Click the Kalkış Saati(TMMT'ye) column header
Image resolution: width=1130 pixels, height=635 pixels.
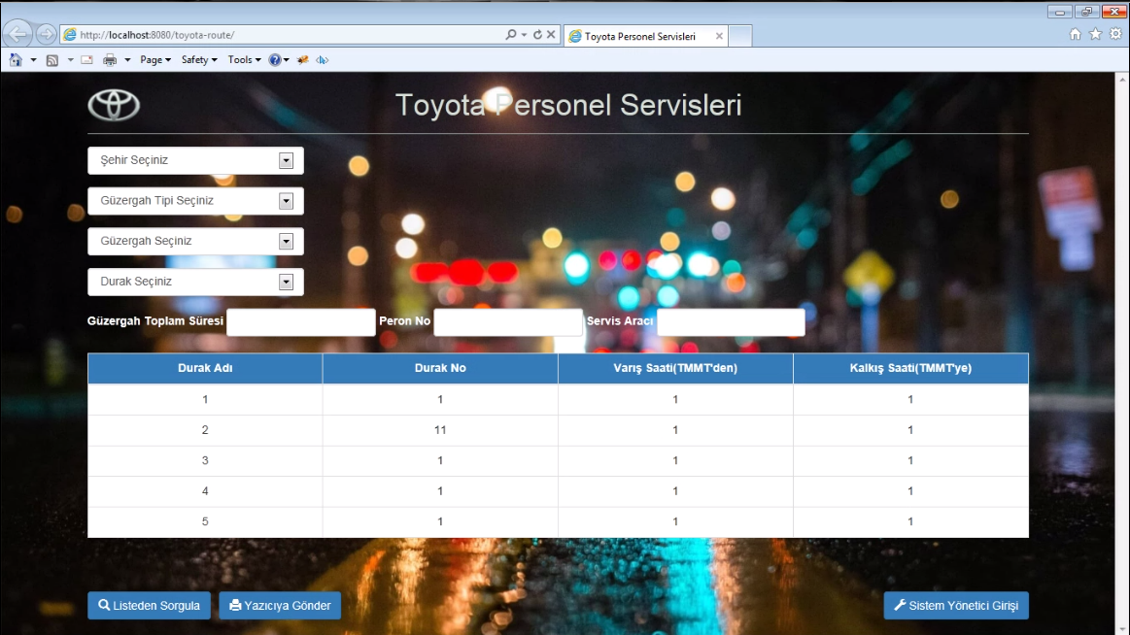point(911,368)
